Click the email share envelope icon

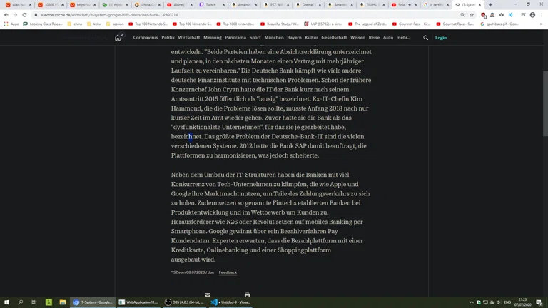tap(208, 294)
